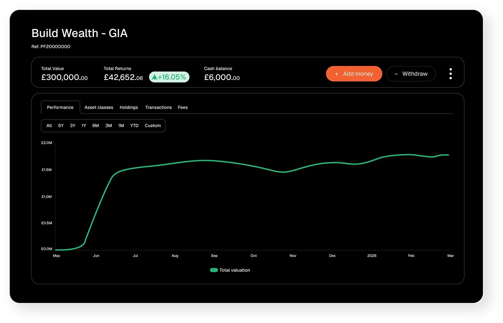Click the £1.0M y-axis label
Screen dimensions: 503x323
click(x=47, y=196)
